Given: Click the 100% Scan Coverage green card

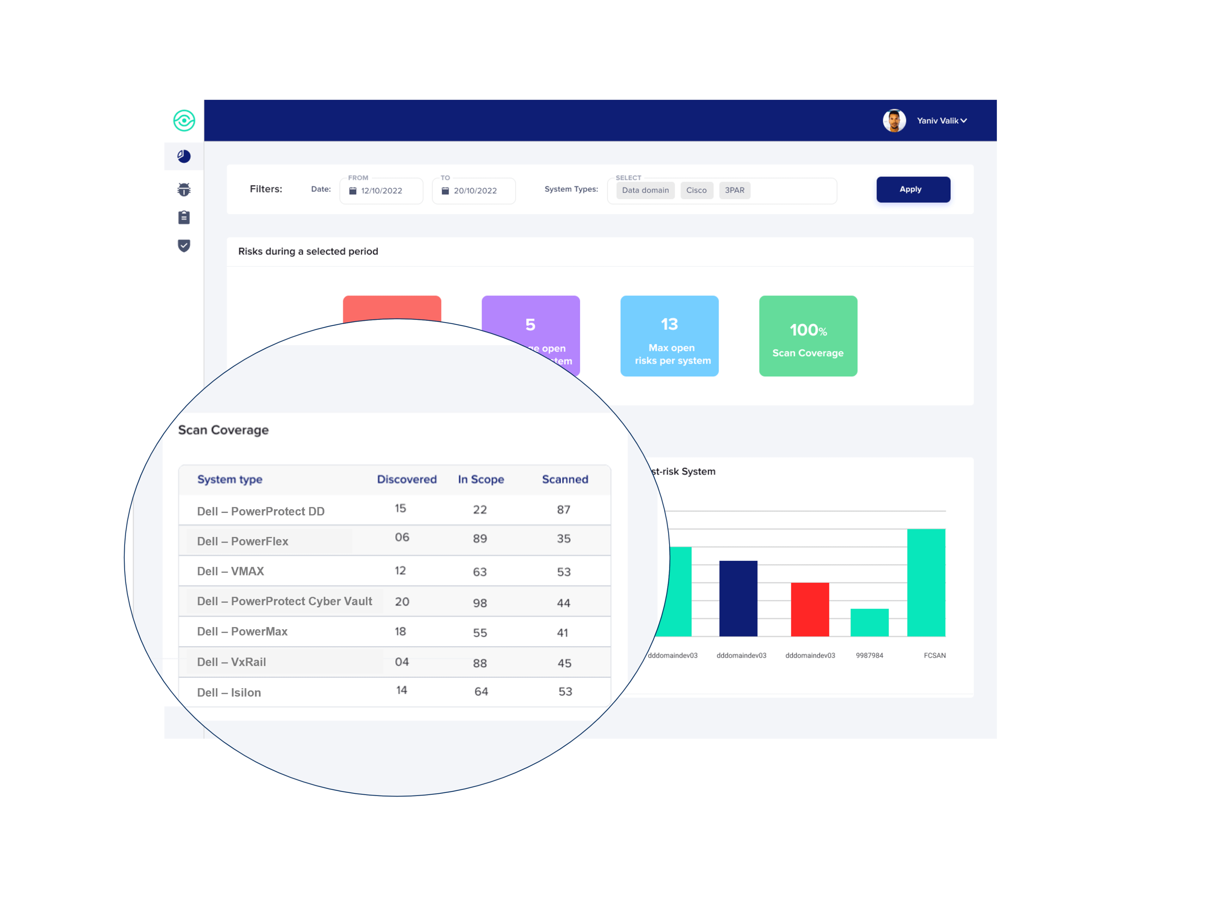Looking at the screenshot, I should [808, 336].
